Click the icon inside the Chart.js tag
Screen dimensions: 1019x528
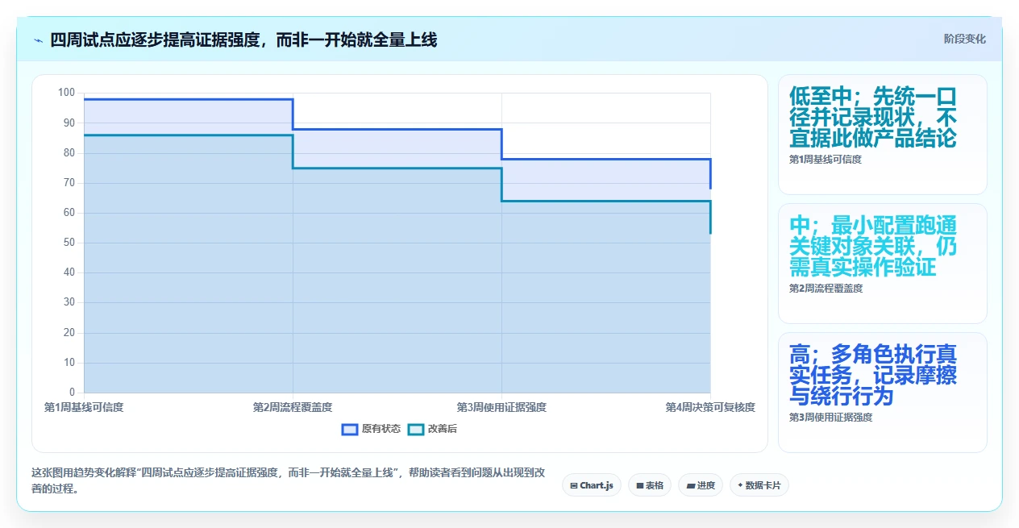click(573, 485)
